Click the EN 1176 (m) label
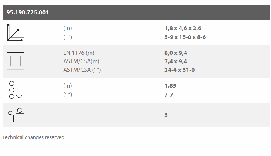The image size is (271, 156). point(79,53)
